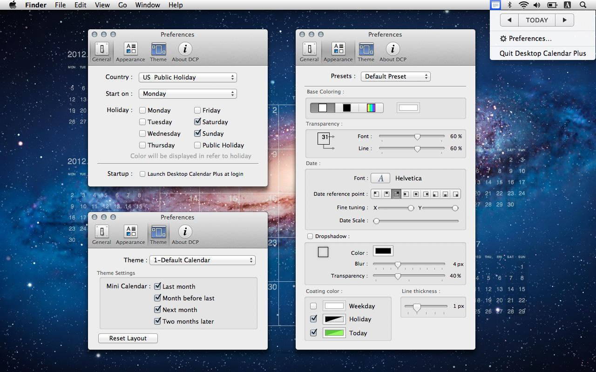Click the Desktop Calendar Plus menu bar icon

click(x=496, y=5)
